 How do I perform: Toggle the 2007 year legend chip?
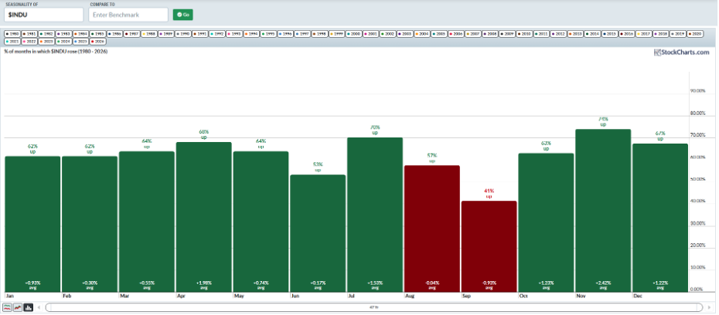point(474,34)
